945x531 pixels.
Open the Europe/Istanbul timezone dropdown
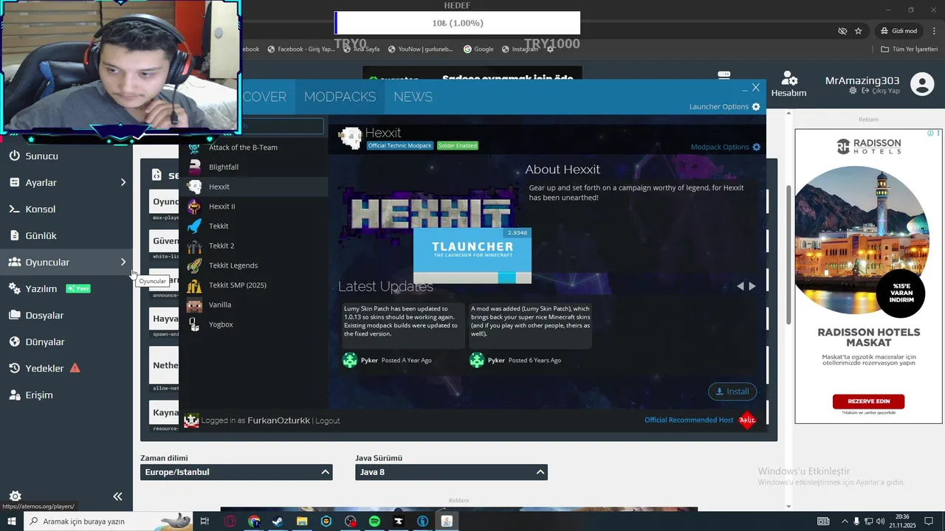coord(236,472)
